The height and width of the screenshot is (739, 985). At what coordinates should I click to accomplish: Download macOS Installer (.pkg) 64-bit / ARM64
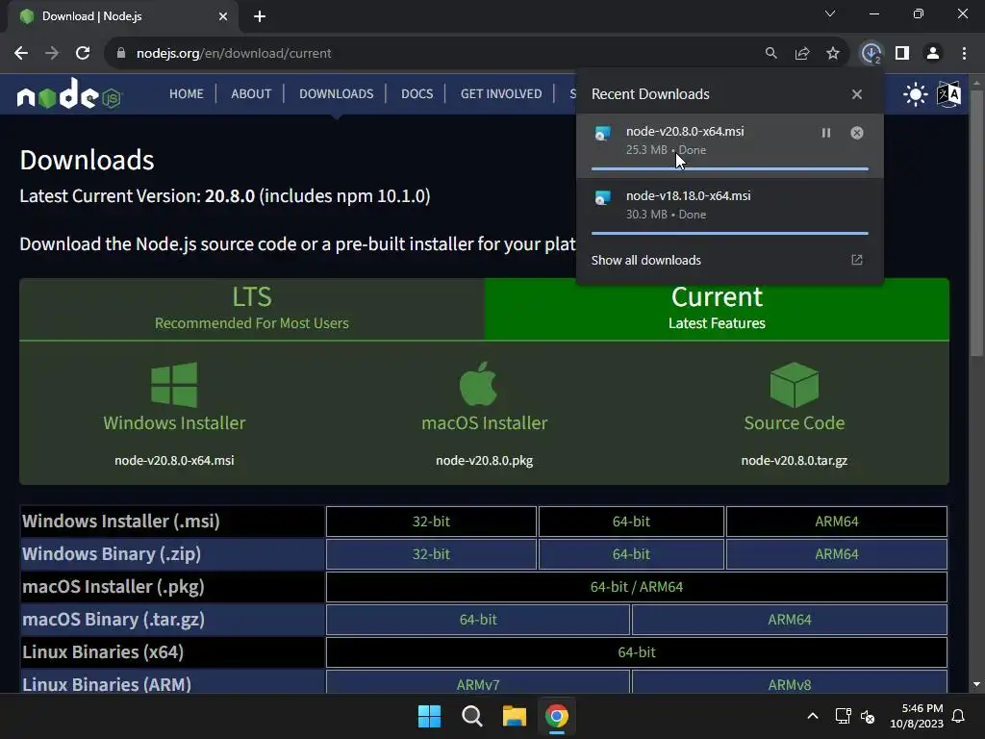637,587
